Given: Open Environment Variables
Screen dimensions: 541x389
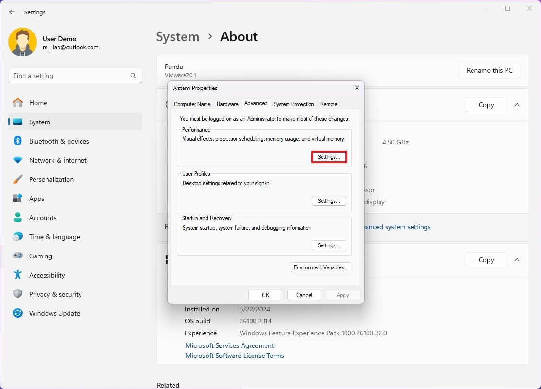Looking at the screenshot, I should pos(321,267).
